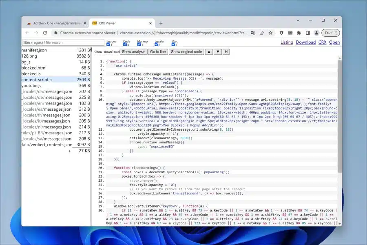
Task: Click the Download link
Action: tap(306, 42)
